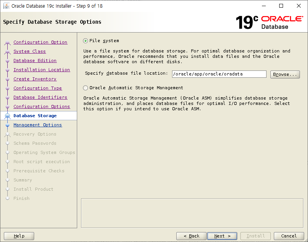The image size is (308, 242).
Task: Click the Java installer icon in title bar
Action: pyautogui.click(x=7, y=6)
